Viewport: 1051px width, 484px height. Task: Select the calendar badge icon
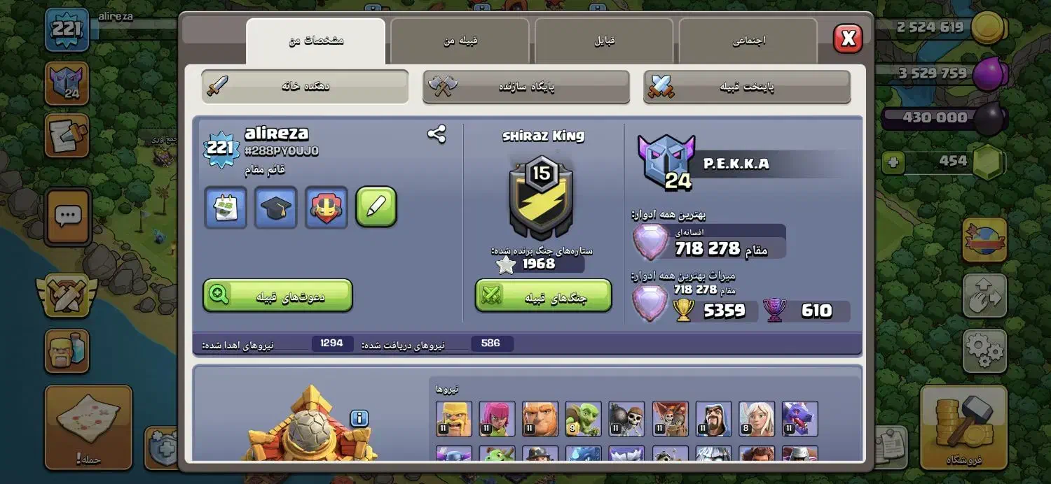pyautogui.click(x=226, y=207)
